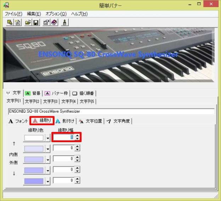Open the フォント sub-tab
The height and width of the screenshot is (201, 221).
(x=18, y=121)
